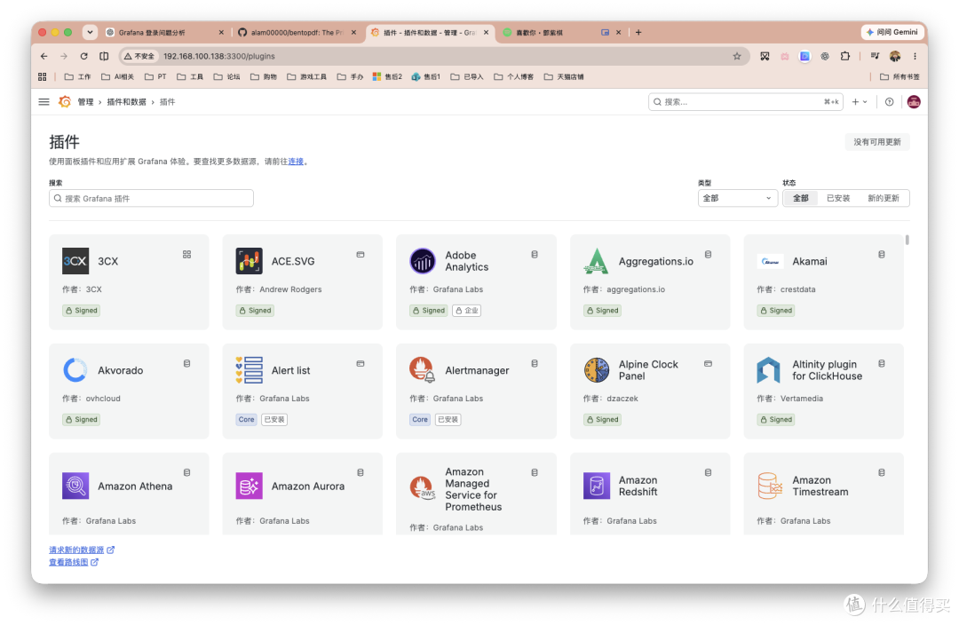The height and width of the screenshot is (625, 959).
Task: Open the user profile avatar in Grafana
Action: (914, 102)
